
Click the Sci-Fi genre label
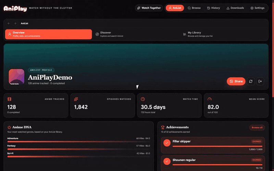(x=10, y=153)
